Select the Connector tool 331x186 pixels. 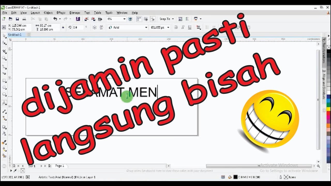[x=4, y=118]
